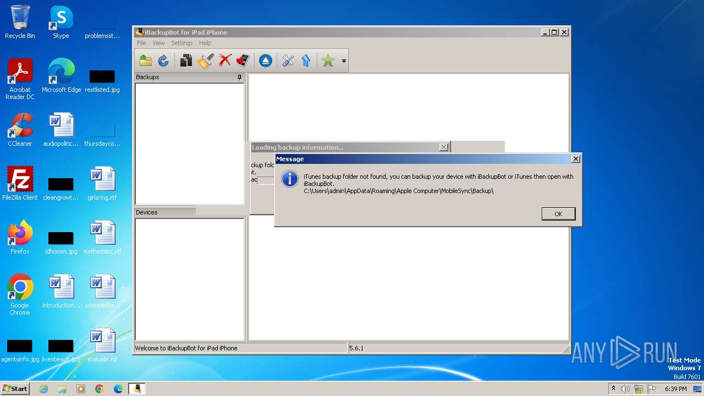Select the thursdayco desktop file
The height and width of the screenshot is (396, 704).
point(102,135)
